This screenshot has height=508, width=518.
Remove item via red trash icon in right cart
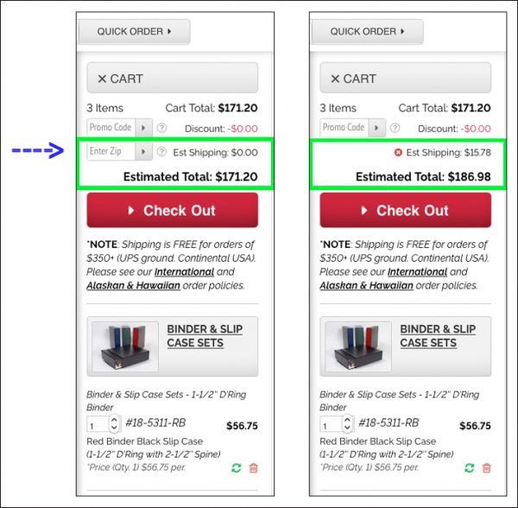click(x=487, y=468)
